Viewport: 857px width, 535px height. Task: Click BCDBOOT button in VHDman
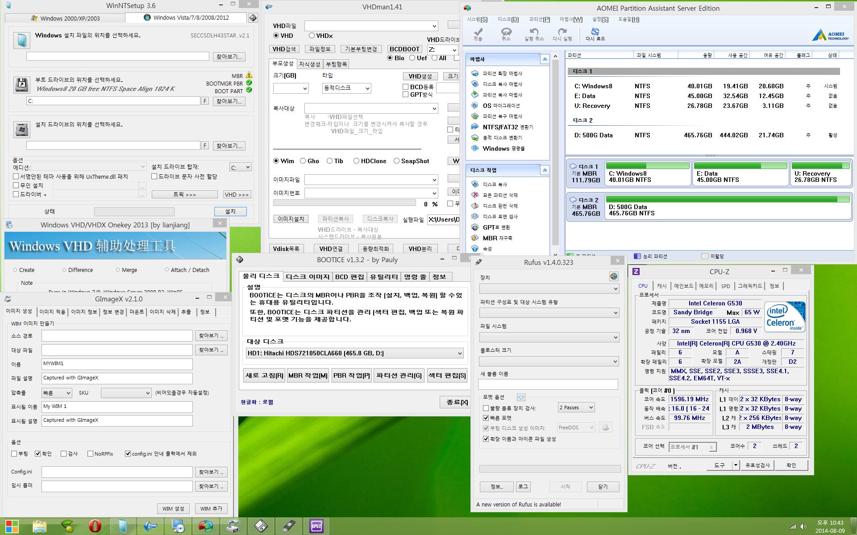pos(404,49)
